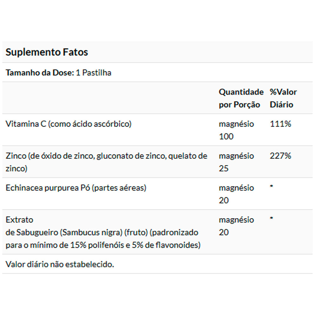This screenshot has height=317, width=317.
Task: Click the asterisk in the Sabugueiro row
Action: 271,218
